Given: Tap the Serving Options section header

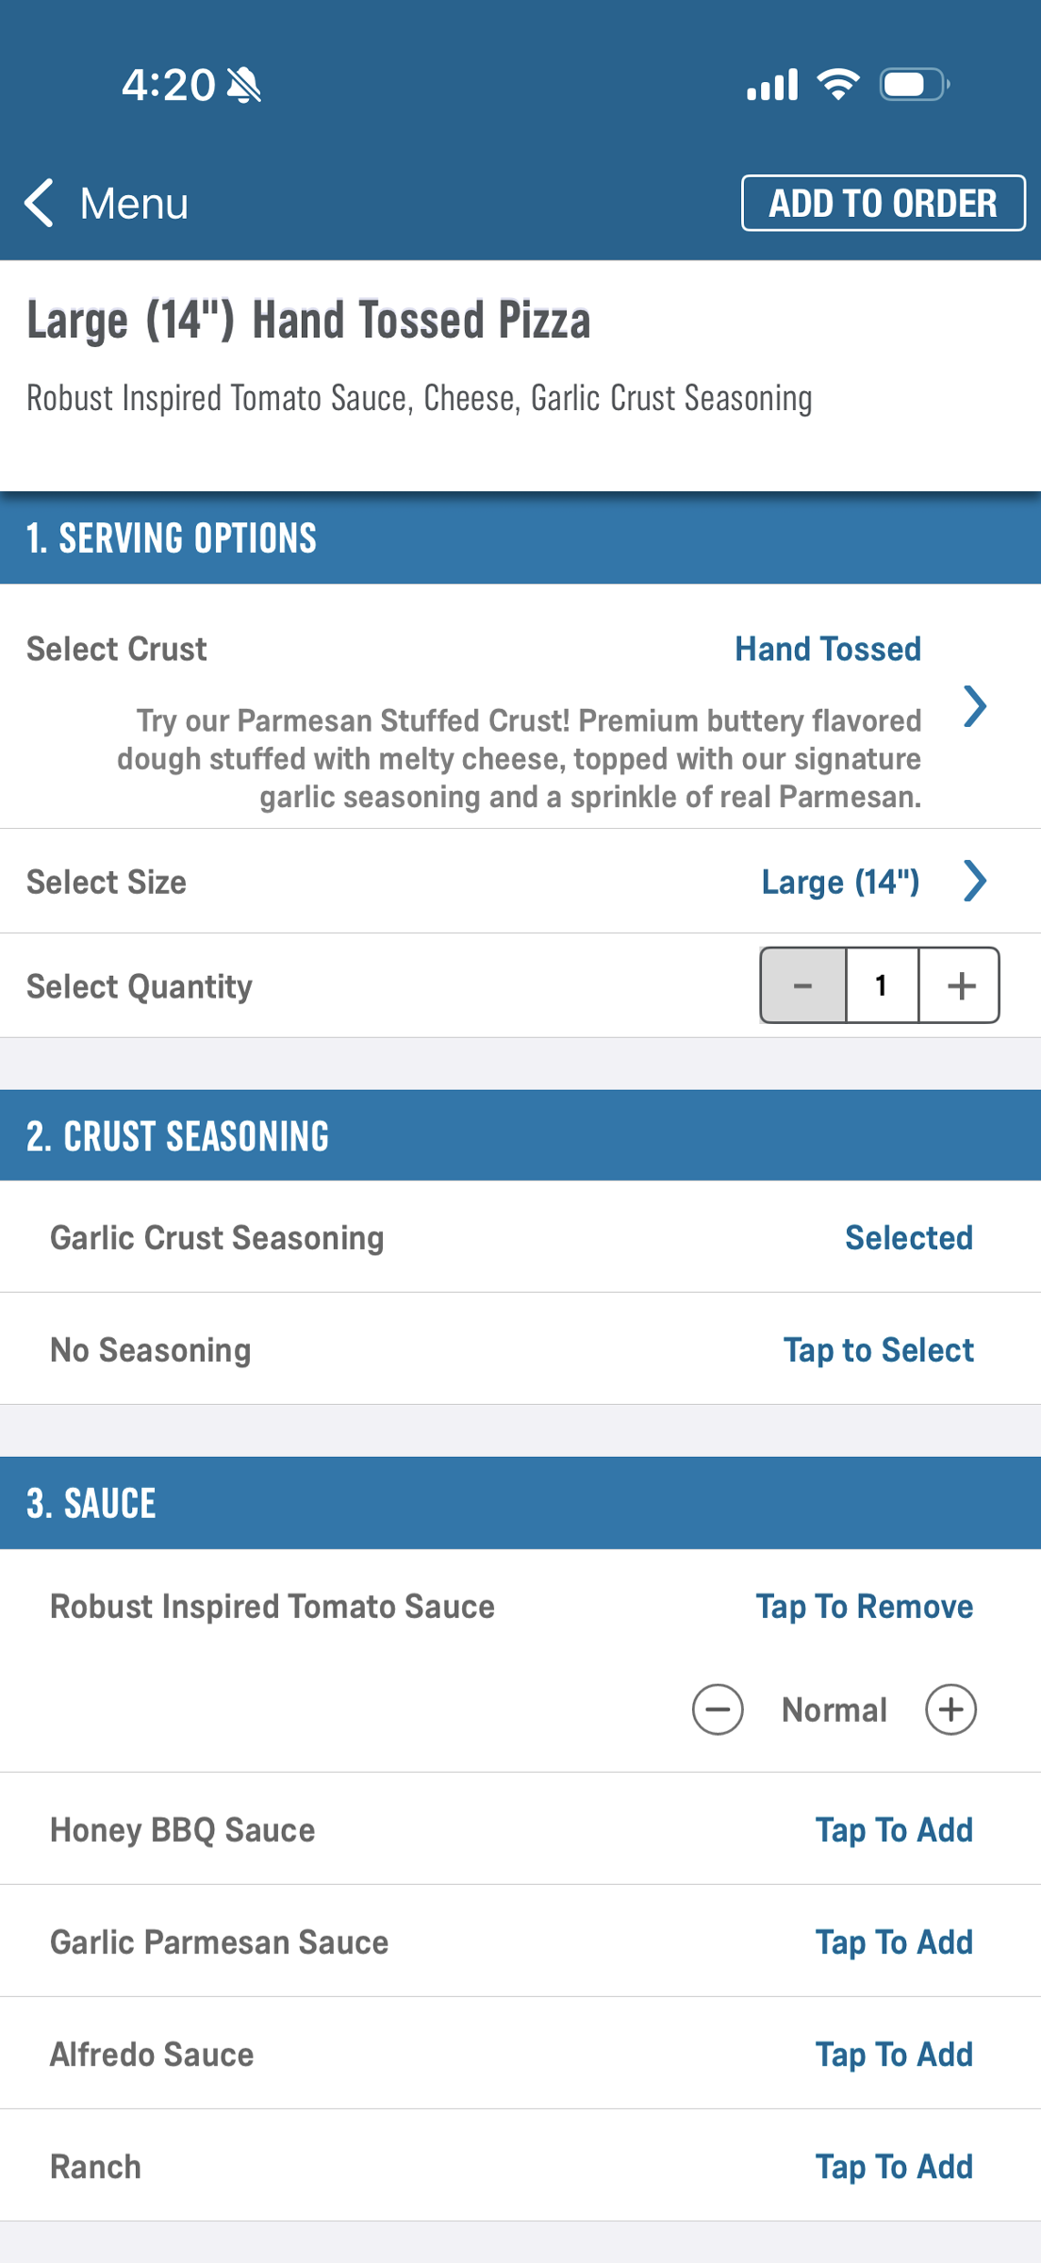Looking at the screenshot, I should click(520, 538).
